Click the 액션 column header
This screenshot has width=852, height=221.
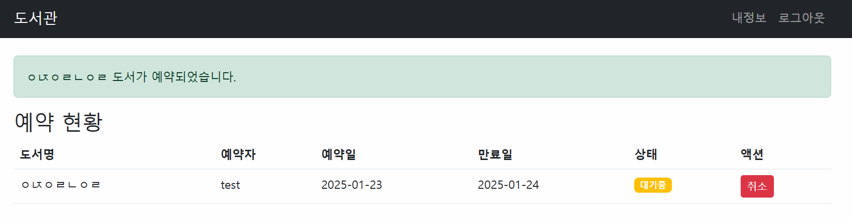[752, 155]
